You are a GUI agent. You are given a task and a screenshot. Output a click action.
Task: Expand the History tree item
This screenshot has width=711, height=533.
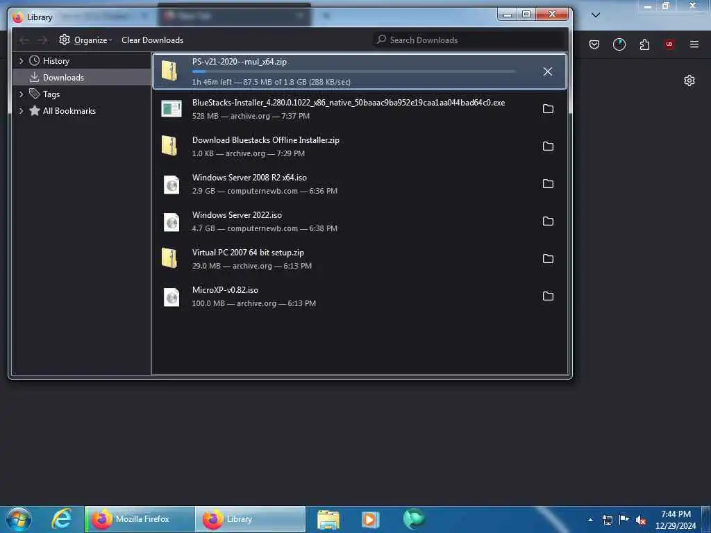pyautogui.click(x=21, y=61)
